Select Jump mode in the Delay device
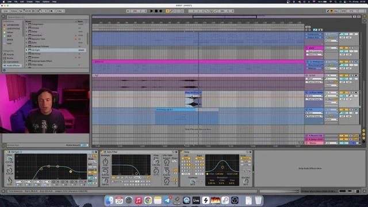 point(246,164)
